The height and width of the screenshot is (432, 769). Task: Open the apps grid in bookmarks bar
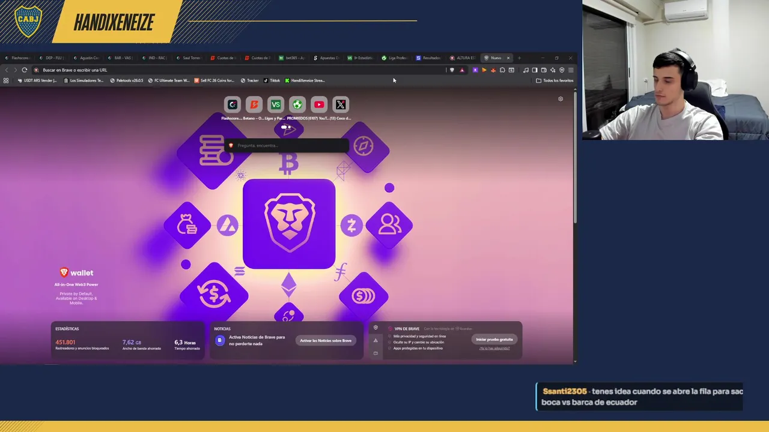point(6,80)
